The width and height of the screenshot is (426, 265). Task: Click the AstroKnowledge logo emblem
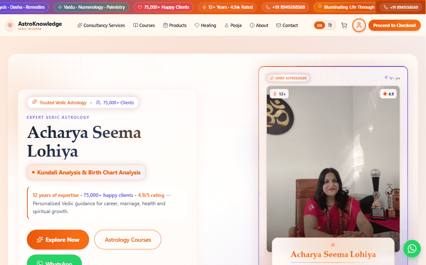coord(10,25)
